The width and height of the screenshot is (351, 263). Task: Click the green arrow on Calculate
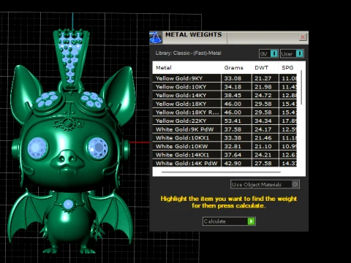tap(251, 221)
